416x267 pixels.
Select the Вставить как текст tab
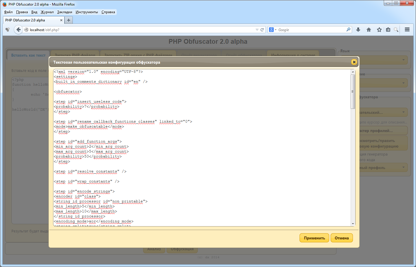28,55
